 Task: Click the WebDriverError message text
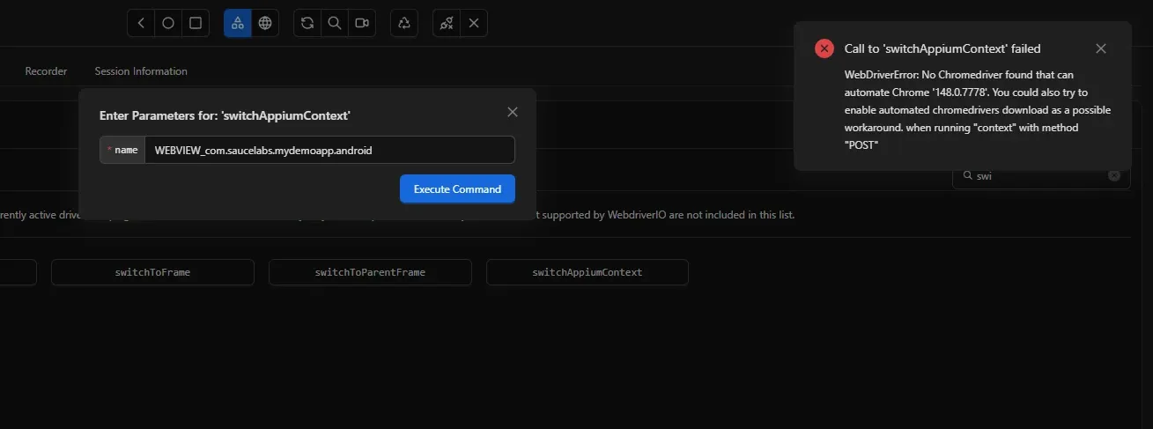pos(978,110)
